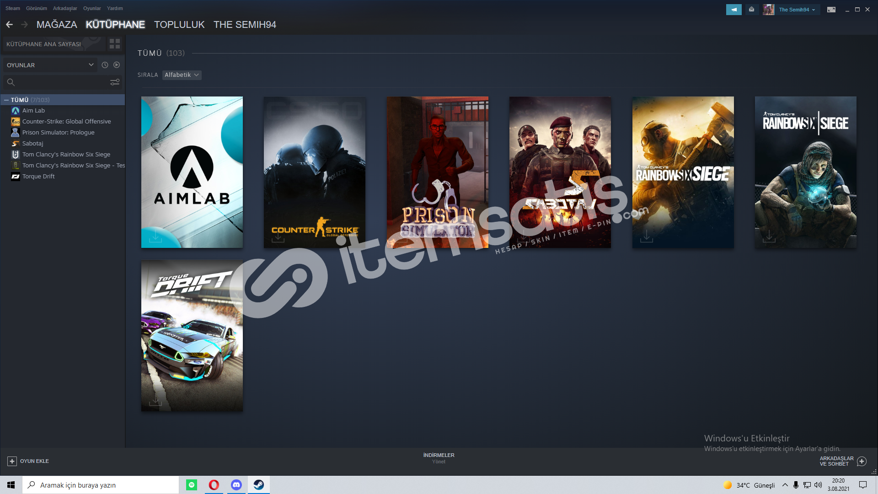Click the profile avatar picture
Image resolution: width=878 pixels, height=494 pixels.
tap(768, 10)
